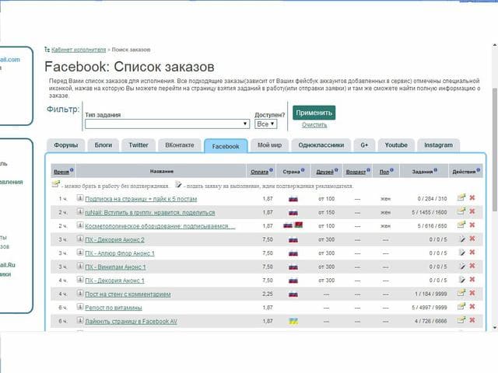This screenshot has width=498, height=373.
Task: Click the Применить filter button
Action: pyautogui.click(x=314, y=113)
